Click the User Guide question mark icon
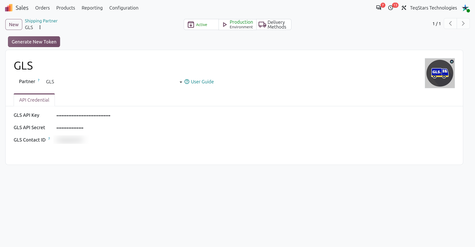 (187, 82)
